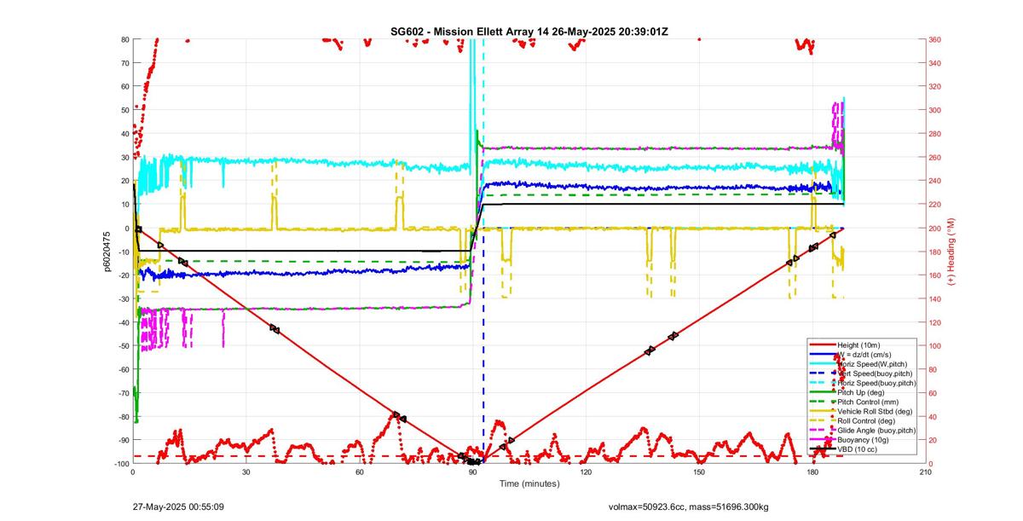
Task: Select the 'Vert Speed(buoy,pitch)' legend entry
Action: point(863,373)
